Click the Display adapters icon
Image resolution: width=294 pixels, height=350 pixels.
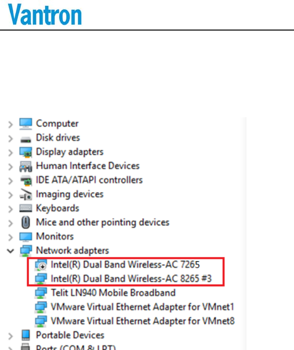click(26, 152)
